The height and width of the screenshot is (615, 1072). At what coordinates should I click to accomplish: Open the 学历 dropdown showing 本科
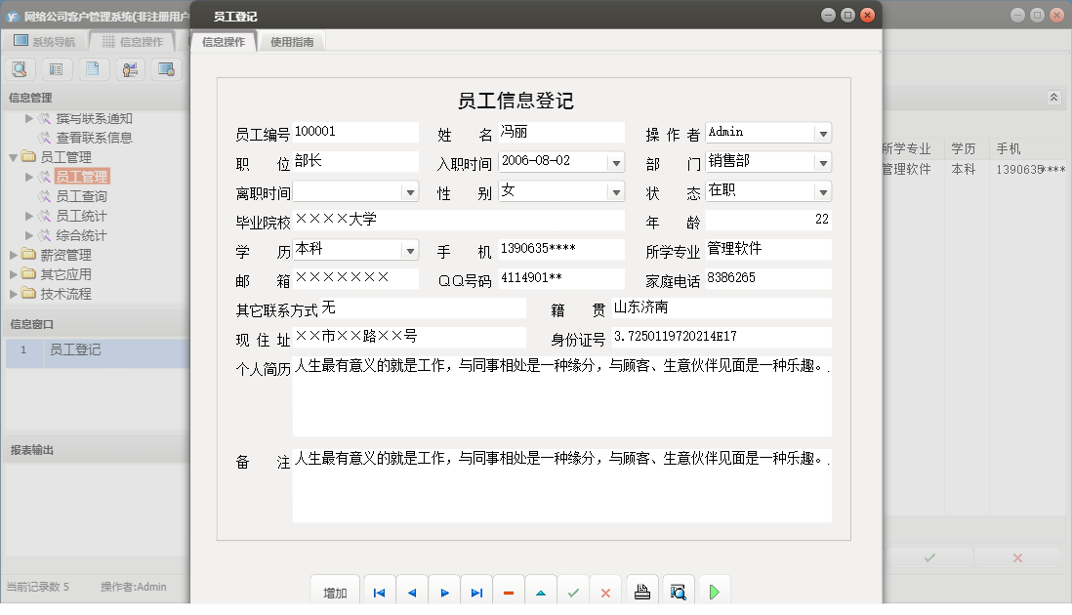click(x=409, y=251)
